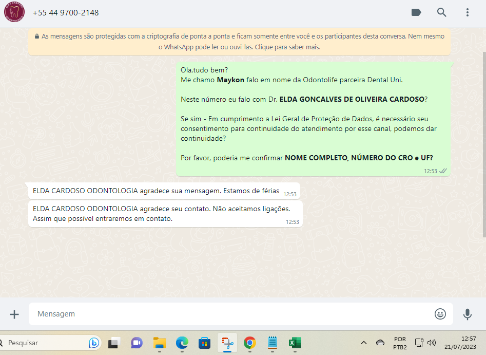Open the contact profile picture
The height and width of the screenshot is (355, 486).
coord(14,12)
